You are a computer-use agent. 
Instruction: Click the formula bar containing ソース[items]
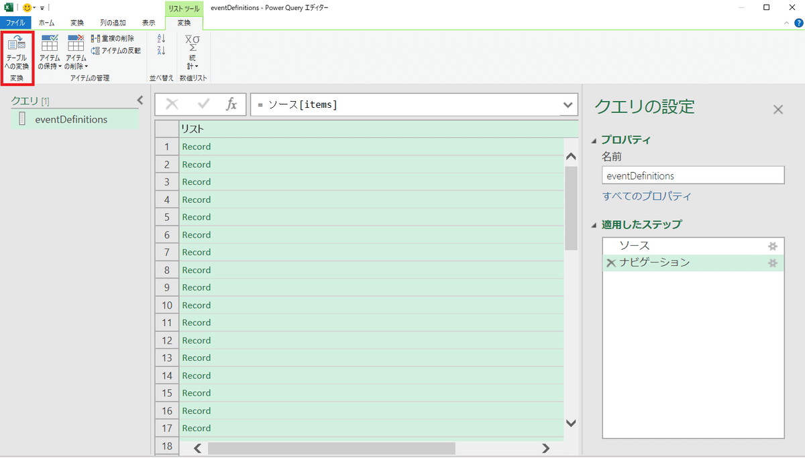[x=407, y=104]
